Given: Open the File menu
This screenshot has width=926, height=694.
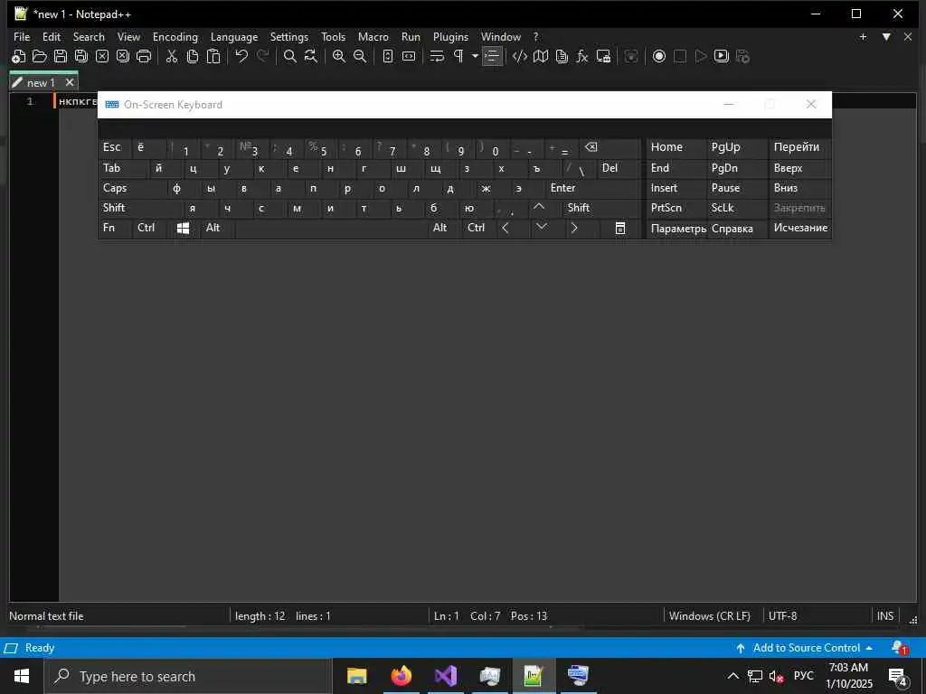Looking at the screenshot, I should coord(22,37).
